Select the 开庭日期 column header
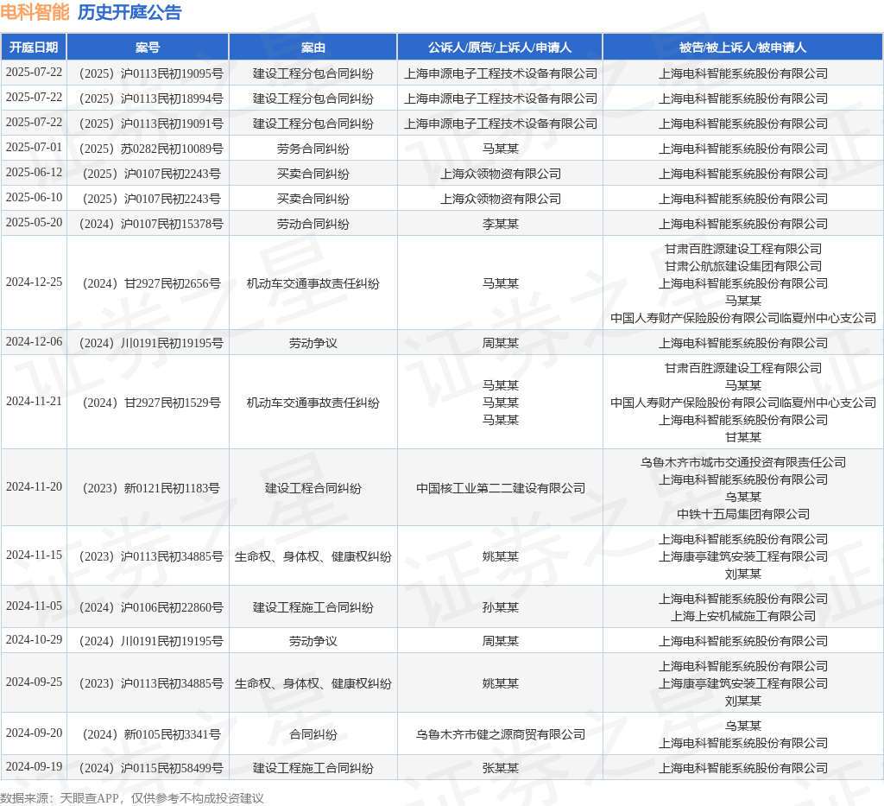 coord(34,48)
